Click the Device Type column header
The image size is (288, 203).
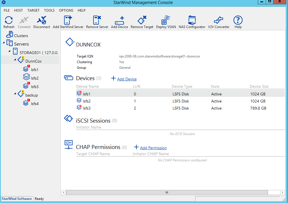[182, 86]
